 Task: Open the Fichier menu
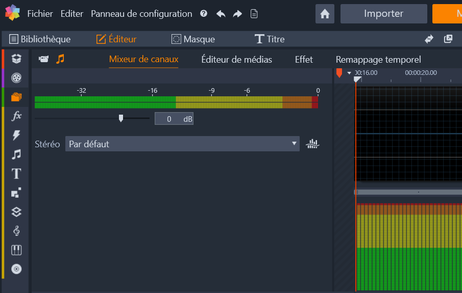click(x=40, y=14)
